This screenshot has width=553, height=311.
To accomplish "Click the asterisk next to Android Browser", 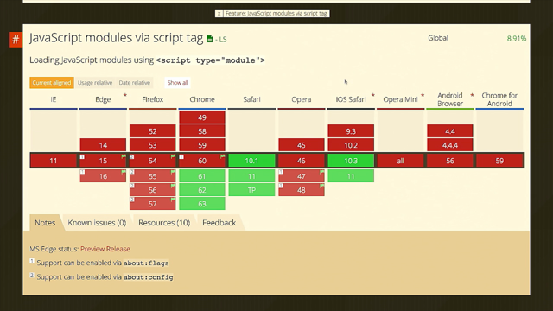I will 472,95.
